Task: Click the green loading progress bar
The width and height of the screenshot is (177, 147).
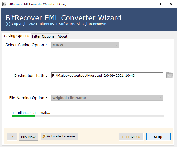Action: pos(88,116)
